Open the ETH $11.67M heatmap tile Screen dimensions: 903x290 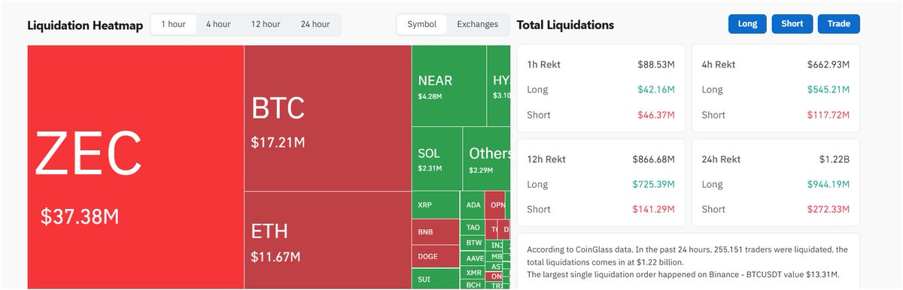point(327,240)
